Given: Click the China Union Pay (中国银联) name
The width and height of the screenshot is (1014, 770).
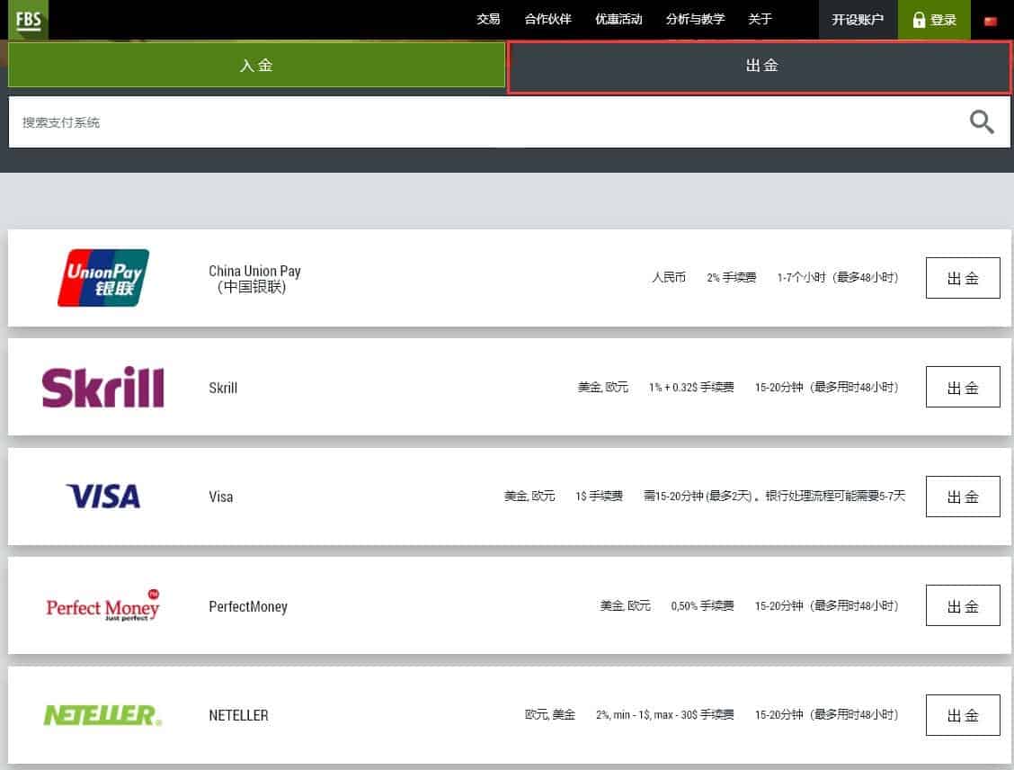Looking at the screenshot, I should pos(254,279).
